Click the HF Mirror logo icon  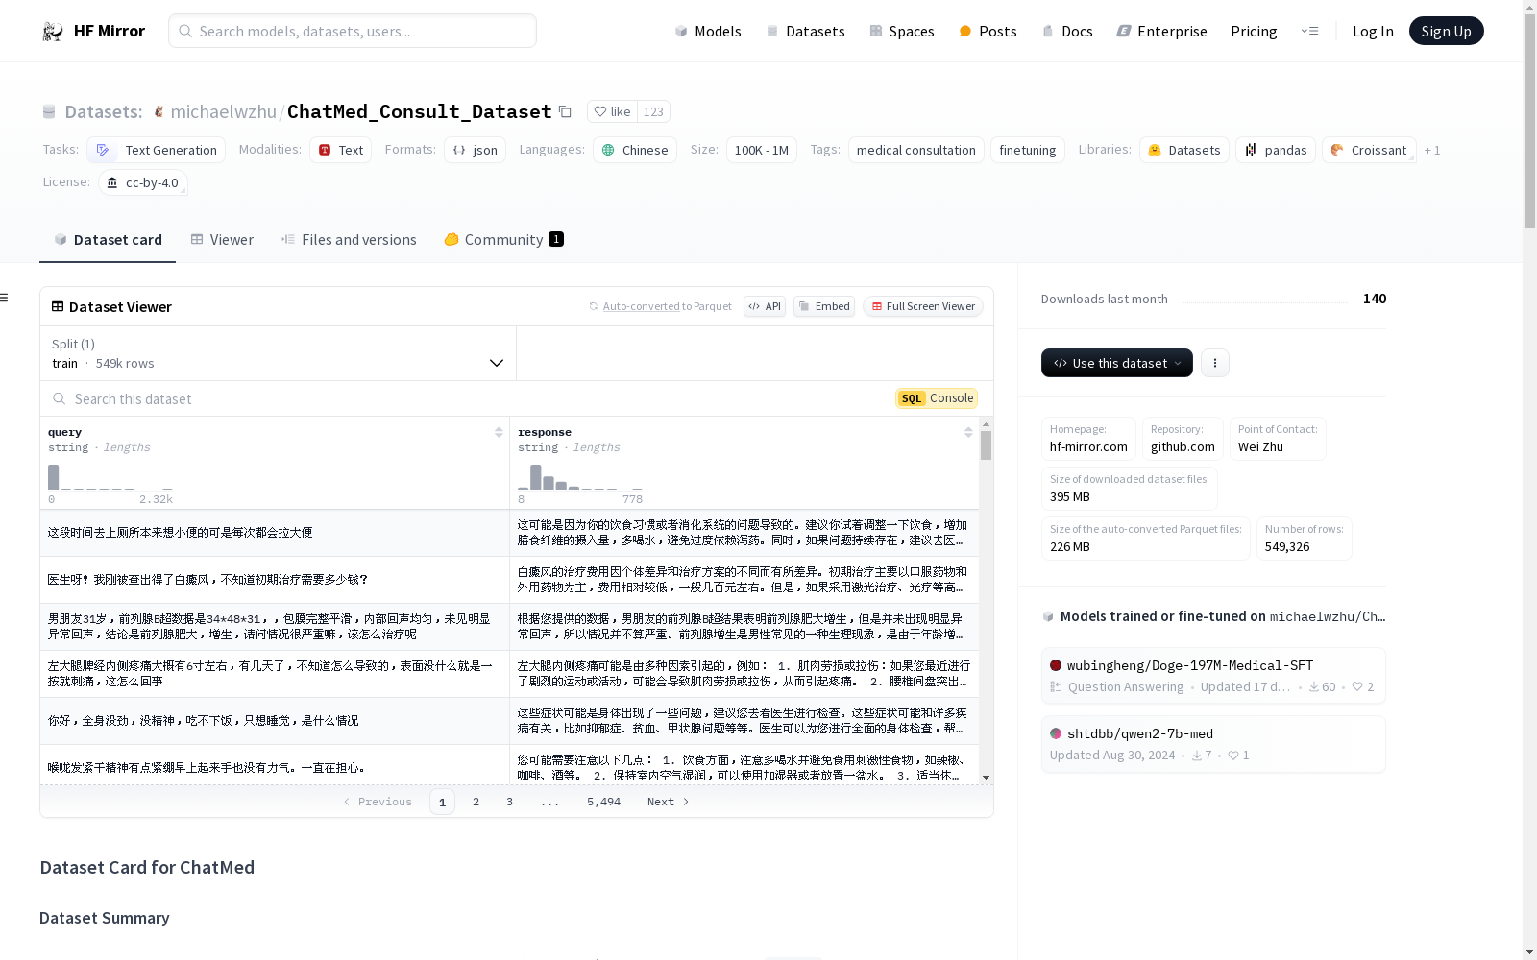click(x=53, y=32)
